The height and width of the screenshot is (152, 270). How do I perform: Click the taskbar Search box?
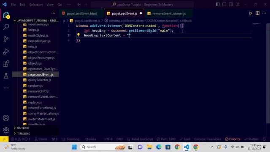tap(103, 147)
